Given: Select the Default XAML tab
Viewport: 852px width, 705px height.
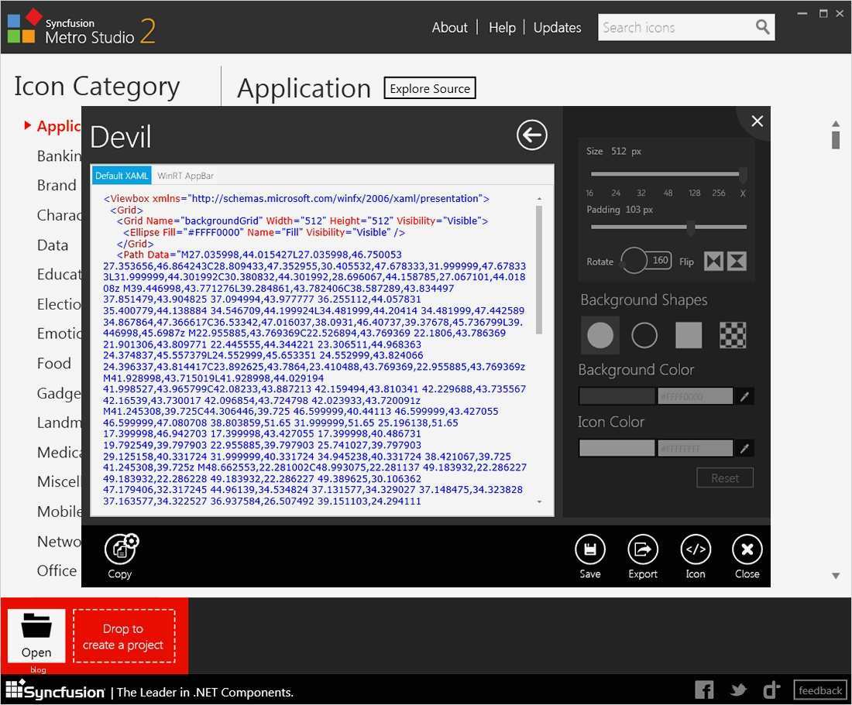Looking at the screenshot, I should point(122,176).
